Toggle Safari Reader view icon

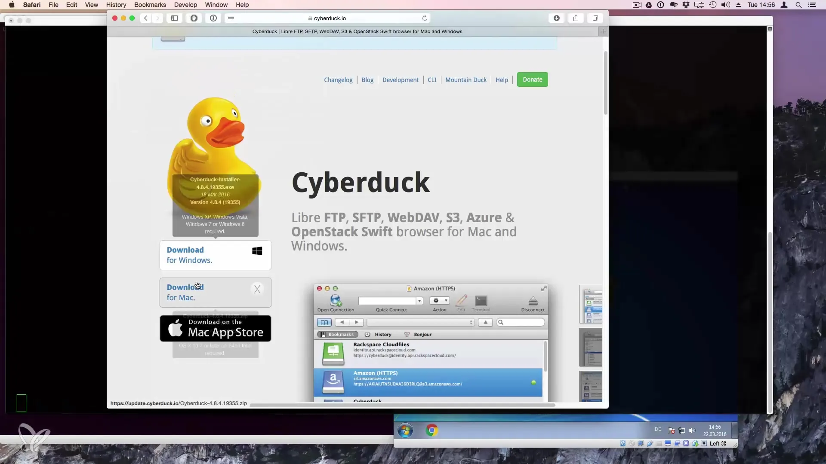231,18
